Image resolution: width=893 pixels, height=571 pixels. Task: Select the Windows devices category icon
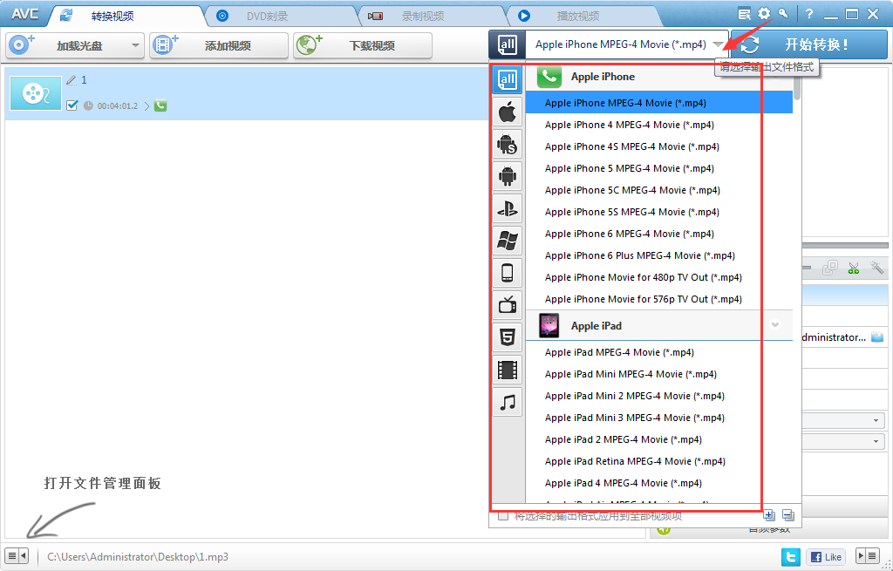tap(507, 241)
